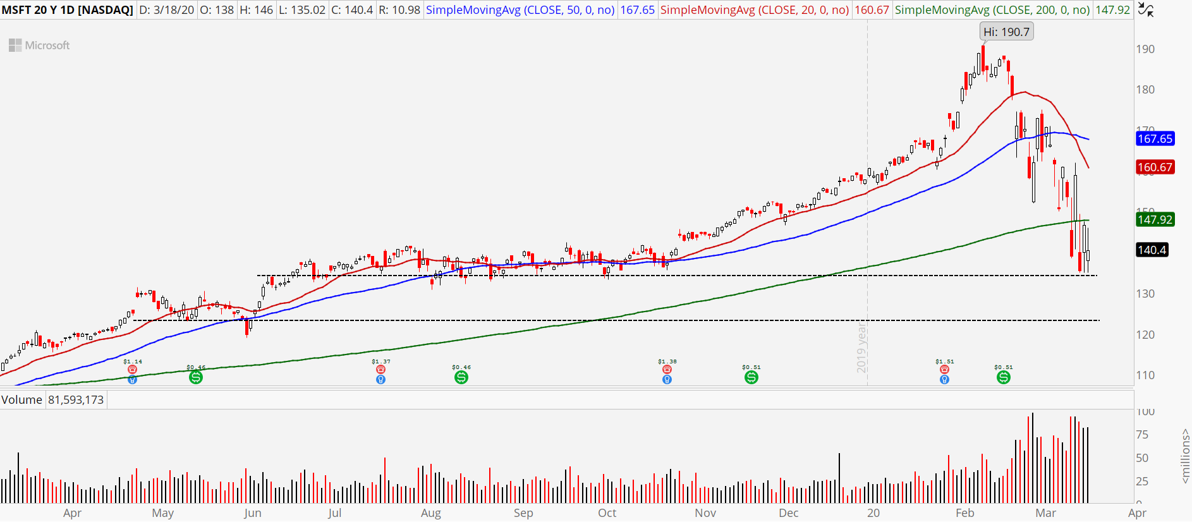
Task: Click the 'Sep' time axis label
Action: click(x=523, y=513)
